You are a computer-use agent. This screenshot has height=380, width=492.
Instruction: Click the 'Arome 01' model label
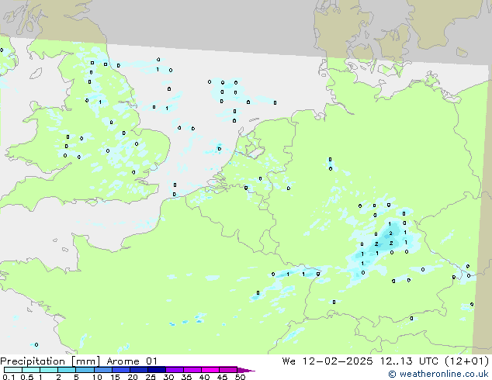coord(132,361)
